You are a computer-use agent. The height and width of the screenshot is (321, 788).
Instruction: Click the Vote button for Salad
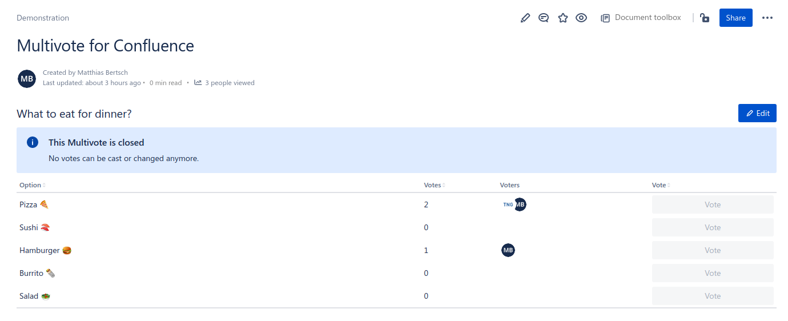[x=713, y=296]
